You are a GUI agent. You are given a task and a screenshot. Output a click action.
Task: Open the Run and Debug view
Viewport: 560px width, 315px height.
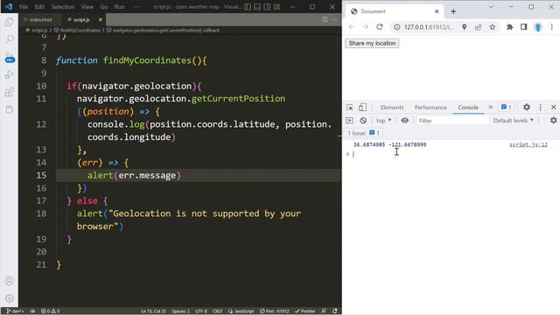coord(10,74)
